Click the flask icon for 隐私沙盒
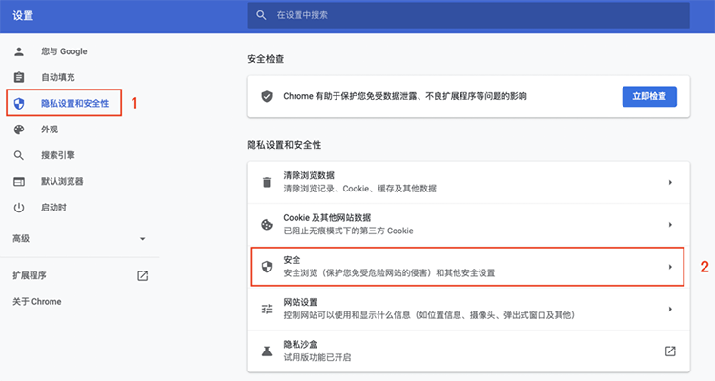715x381 pixels. tap(267, 351)
